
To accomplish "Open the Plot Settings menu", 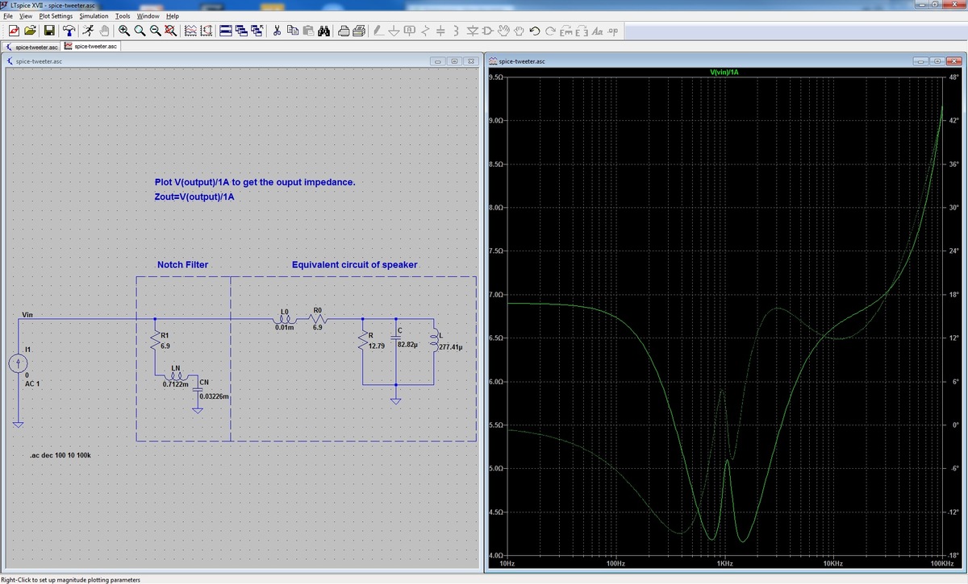I will point(56,16).
